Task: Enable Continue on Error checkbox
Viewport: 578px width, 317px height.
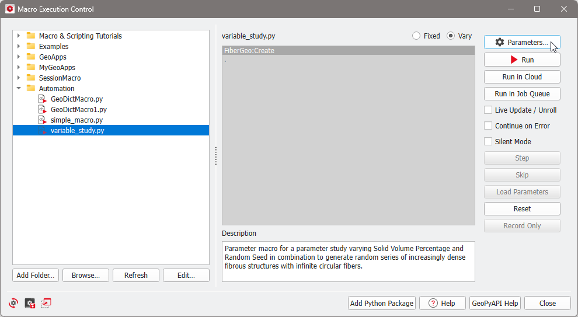Action: [488, 126]
